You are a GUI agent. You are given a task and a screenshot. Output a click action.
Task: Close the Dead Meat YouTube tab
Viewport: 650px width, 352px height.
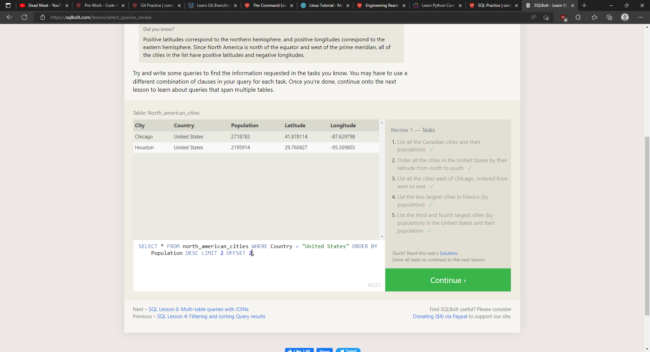pyautogui.click(x=67, y=5)
